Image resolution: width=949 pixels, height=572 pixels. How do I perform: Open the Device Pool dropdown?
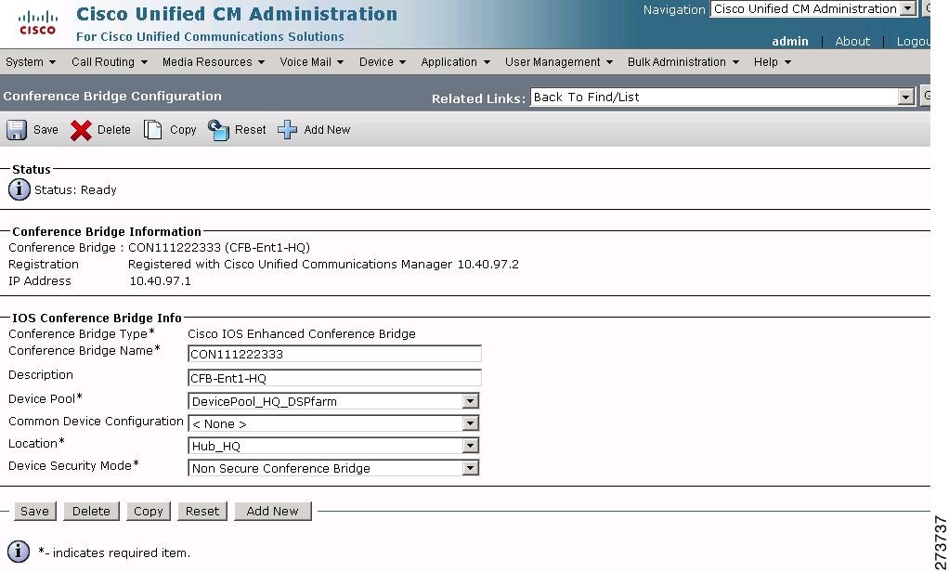[x=470, y=401]
